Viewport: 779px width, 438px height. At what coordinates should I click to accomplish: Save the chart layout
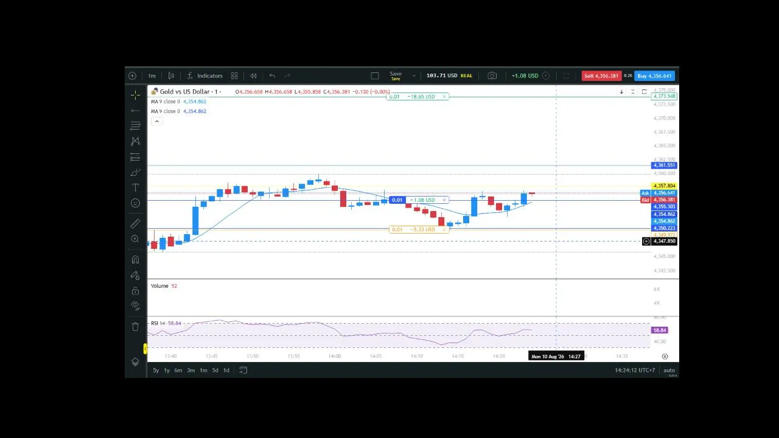tap(396, 76)
